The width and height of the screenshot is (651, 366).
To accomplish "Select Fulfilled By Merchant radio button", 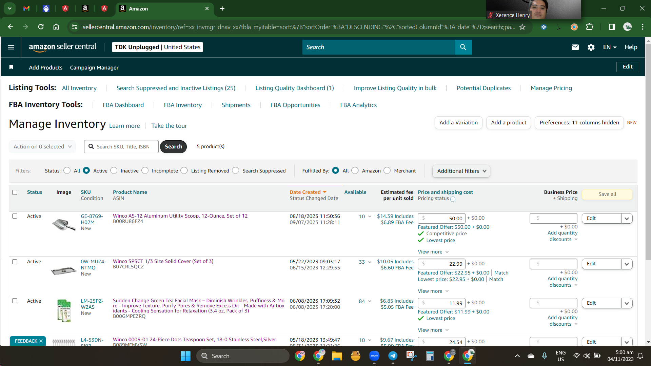I will pos(387,170).
